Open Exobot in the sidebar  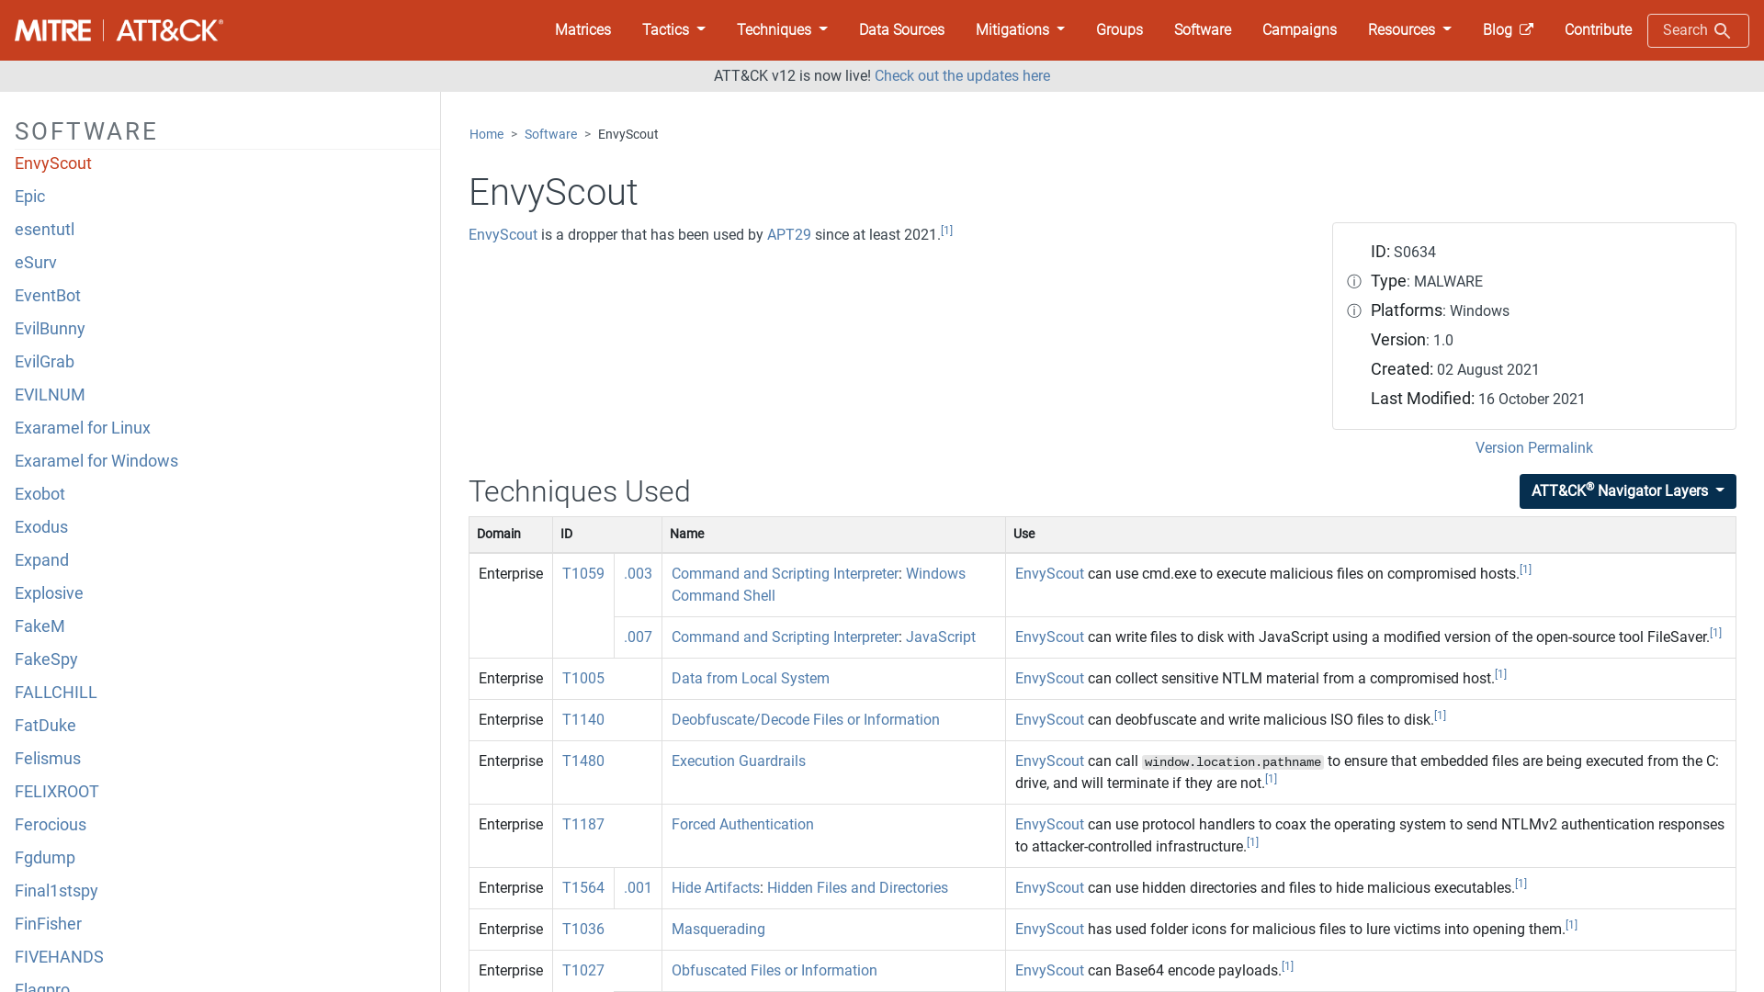tap(40, 494)
